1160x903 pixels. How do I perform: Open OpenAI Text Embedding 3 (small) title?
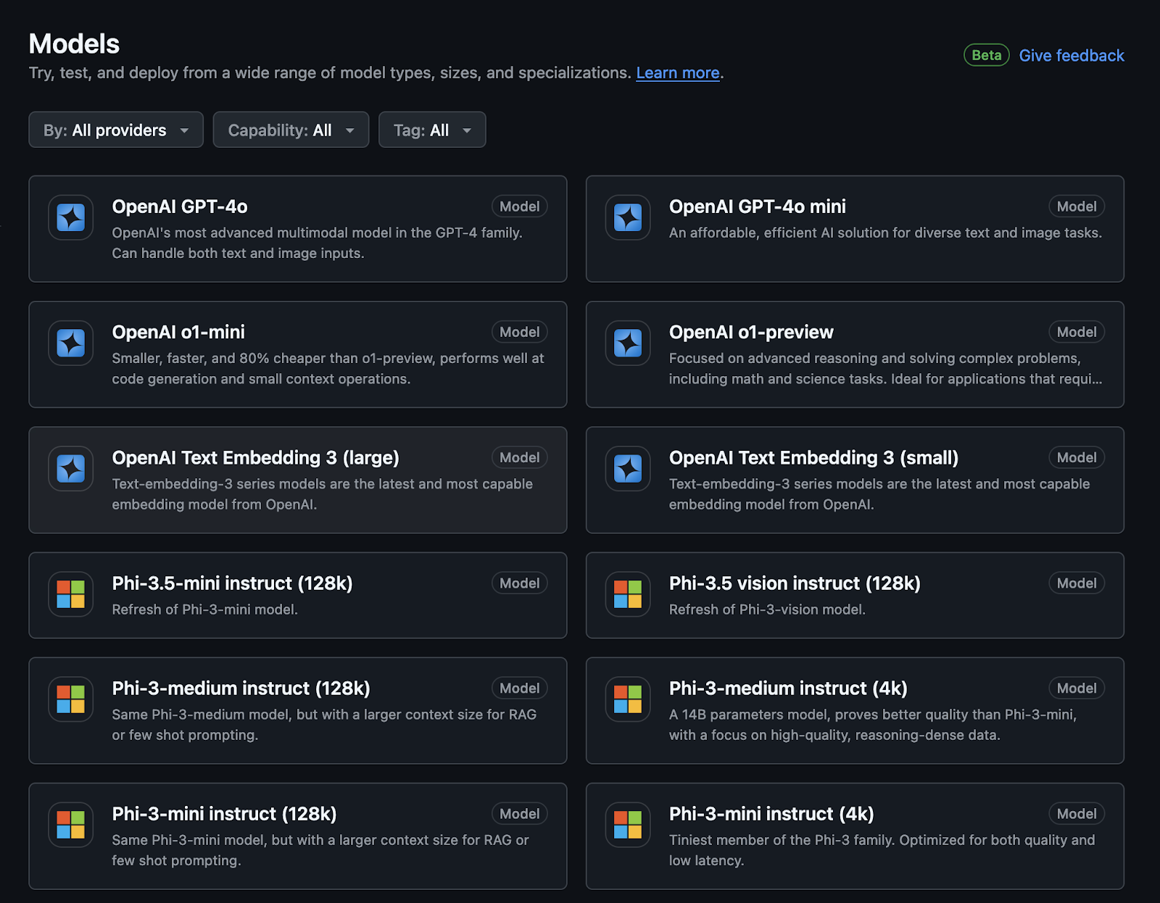tap(814, 458)
